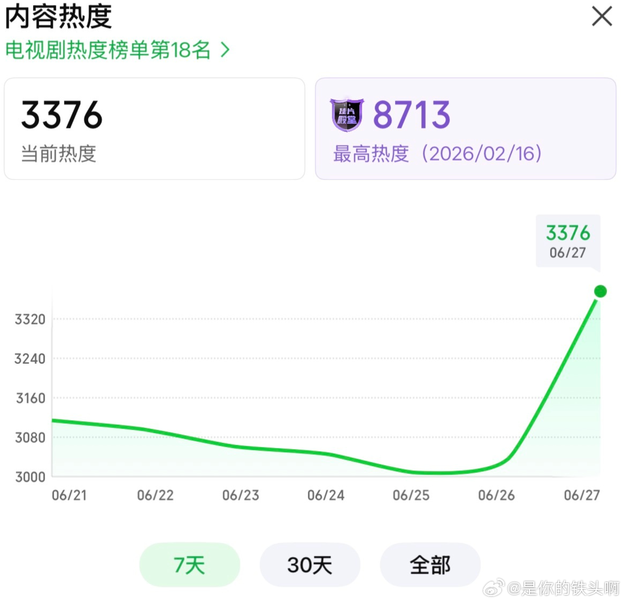The height and width of the screenshot is (603, 625).
Task: Click the 最高热度（2026/02/16） label
Action: click(x=437, y=154)
